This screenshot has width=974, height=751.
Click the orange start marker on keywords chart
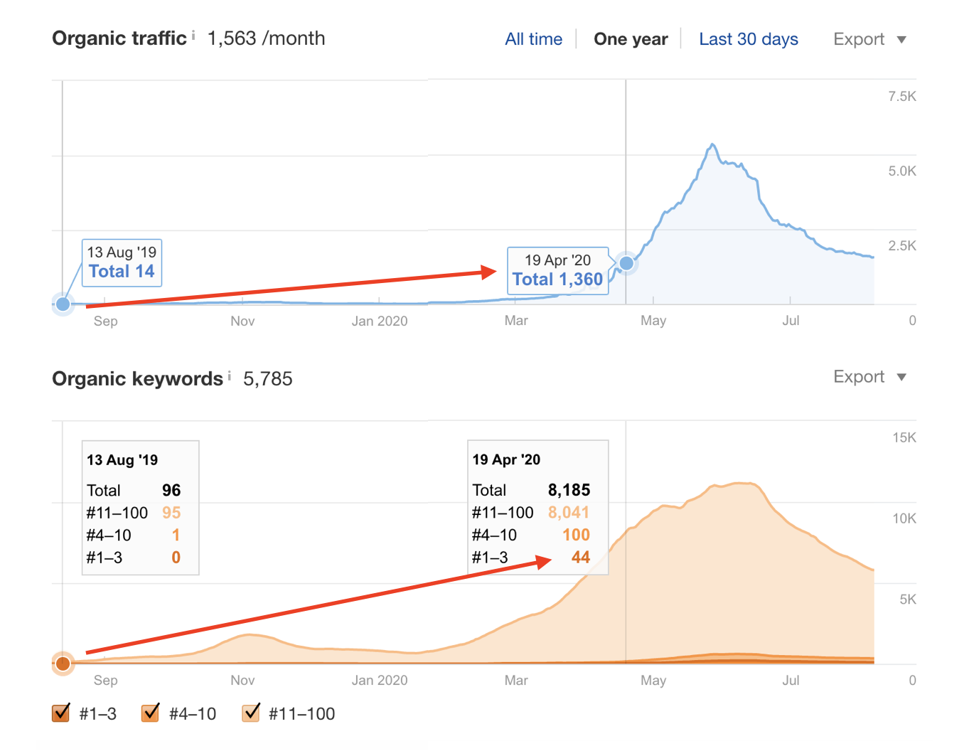click(63, 664)
